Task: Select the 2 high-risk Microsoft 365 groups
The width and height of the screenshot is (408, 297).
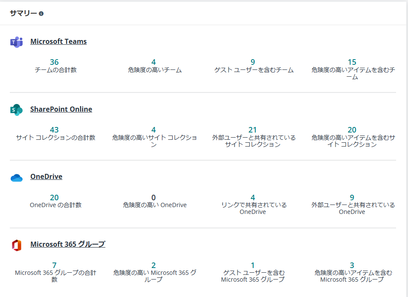Action: (153, 265)
